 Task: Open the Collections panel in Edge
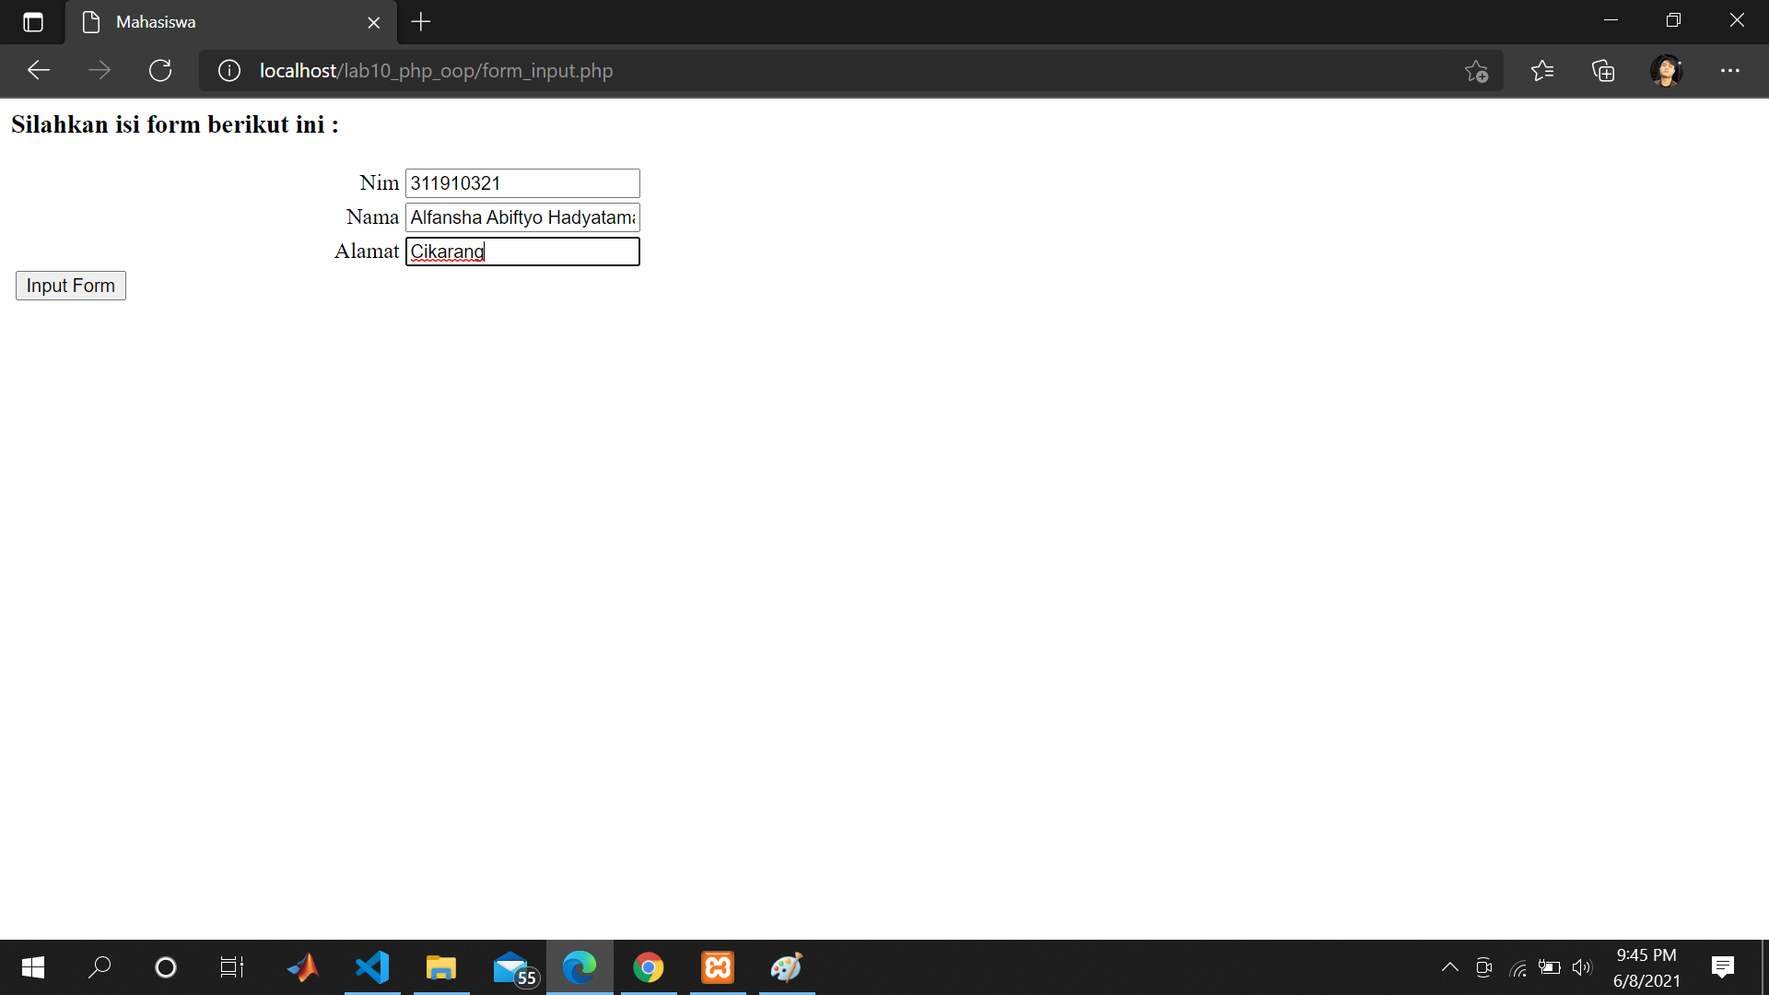[x=1603, y=70]
